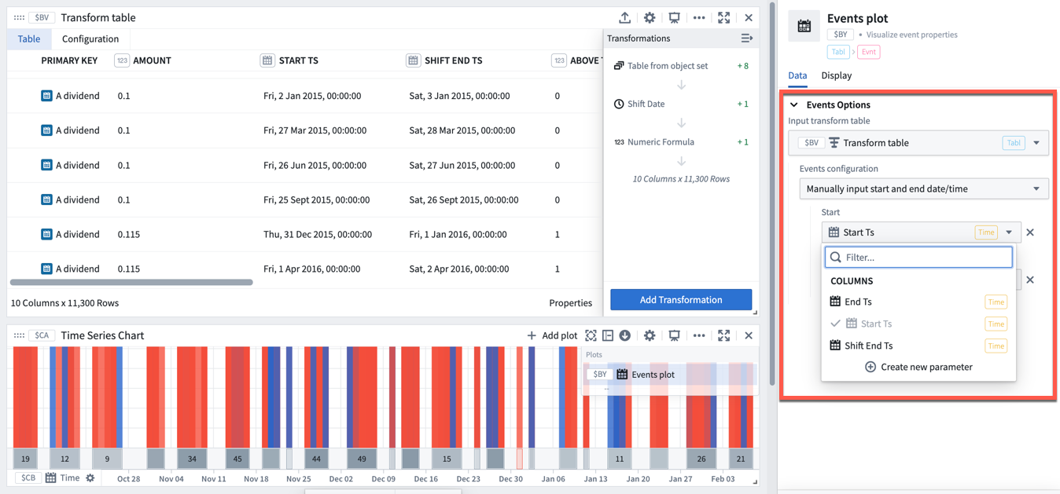Select Events plot entry in Plots list
This screenshot has height=494, width=1060.
coord(671,375)
